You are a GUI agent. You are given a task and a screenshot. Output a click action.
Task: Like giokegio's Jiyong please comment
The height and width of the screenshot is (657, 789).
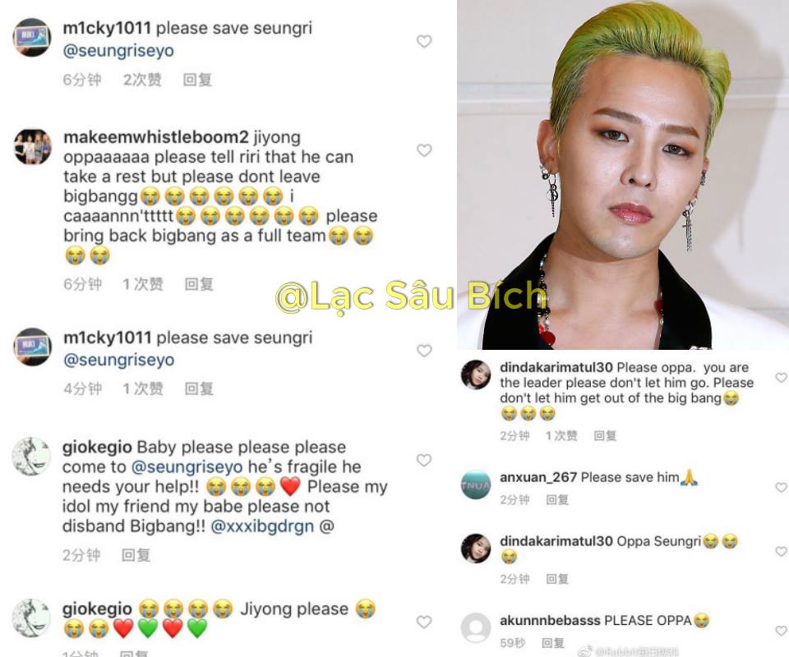(x=424, y=622)
